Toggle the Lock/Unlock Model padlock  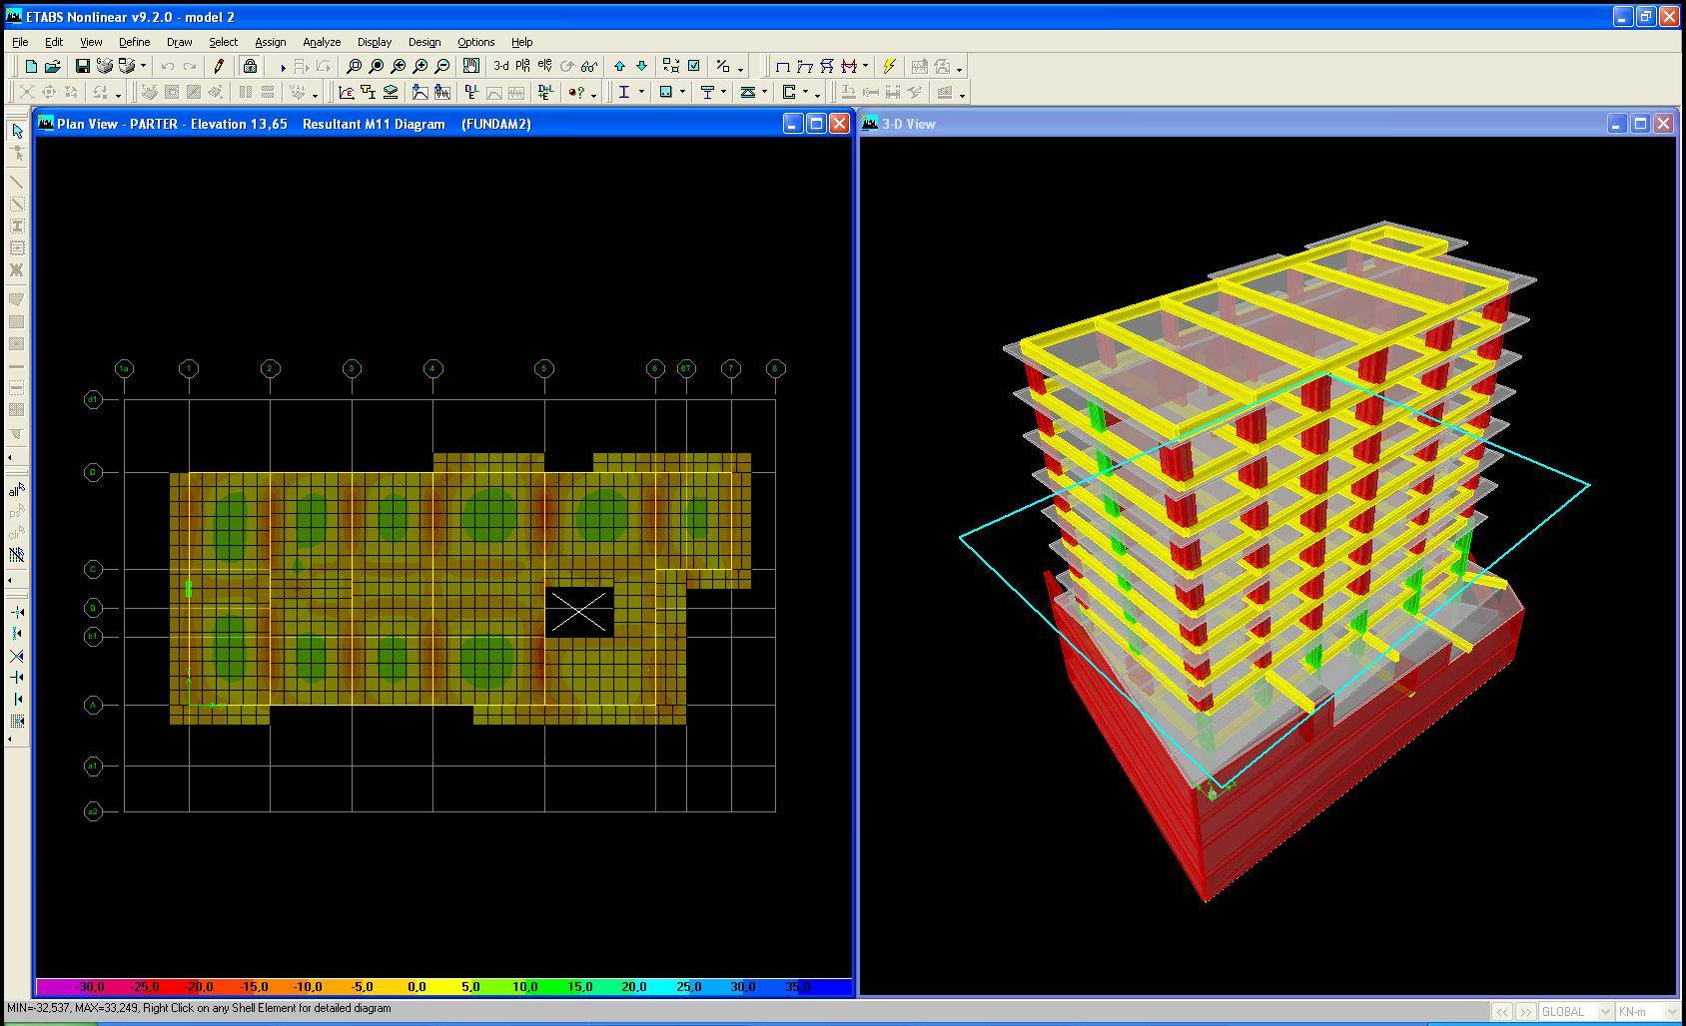click(x=250, y=67)
